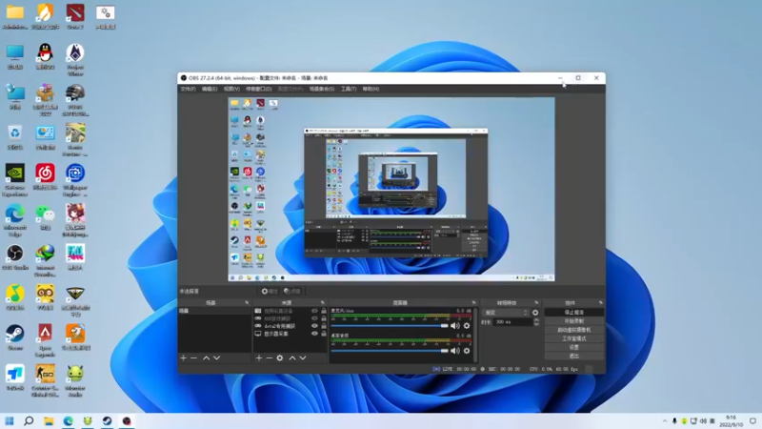The image size is (762, 429).
Task: Add a new scene with the plus icon
Action: tap(183, 358)
